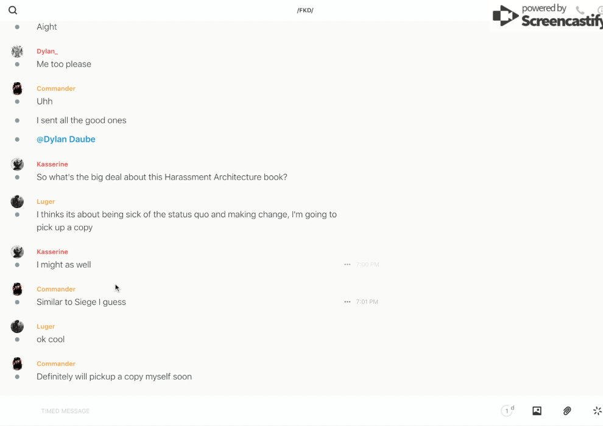Open the search magnifier icon
Screen dimensions: 603x426
coord(13,10)
